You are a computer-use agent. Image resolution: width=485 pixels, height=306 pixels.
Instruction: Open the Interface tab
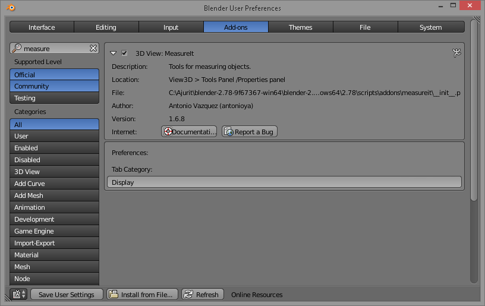[x=42, y=27]
